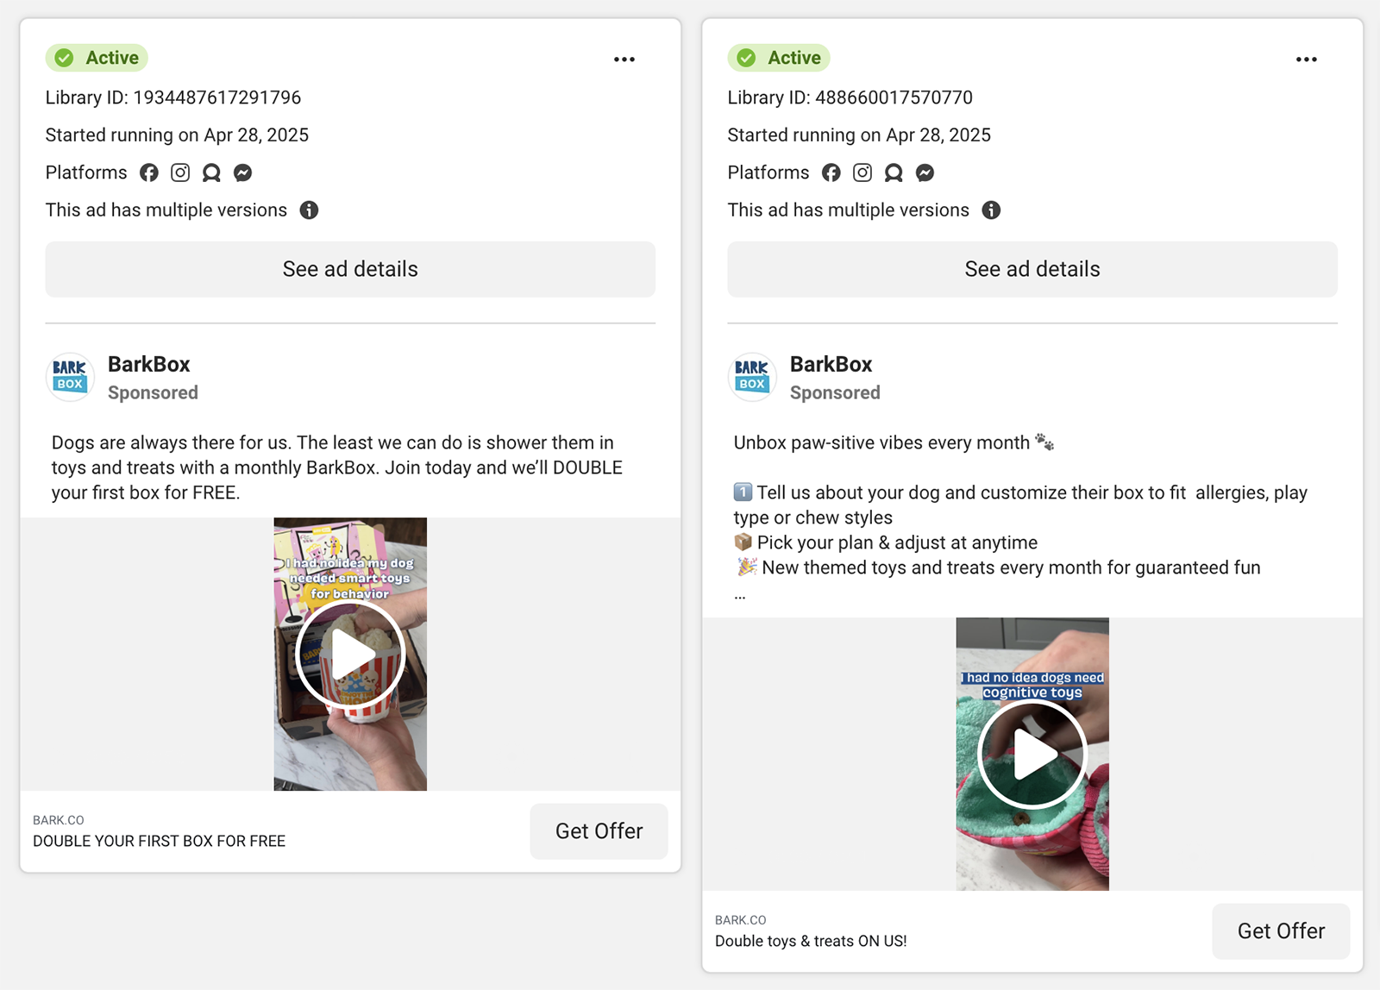This screenshot has width=1380, height=990.
Task: Play the cognitive toys video
Action: [1032, 755]
